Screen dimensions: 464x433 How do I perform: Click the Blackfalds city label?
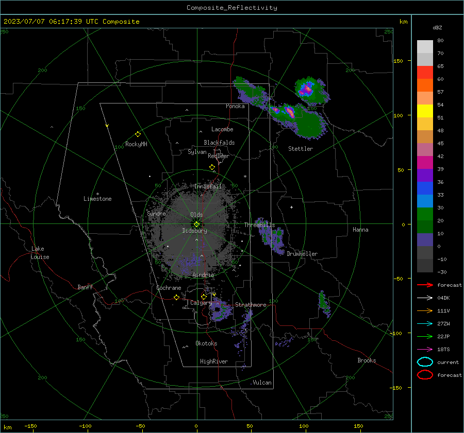219,143
